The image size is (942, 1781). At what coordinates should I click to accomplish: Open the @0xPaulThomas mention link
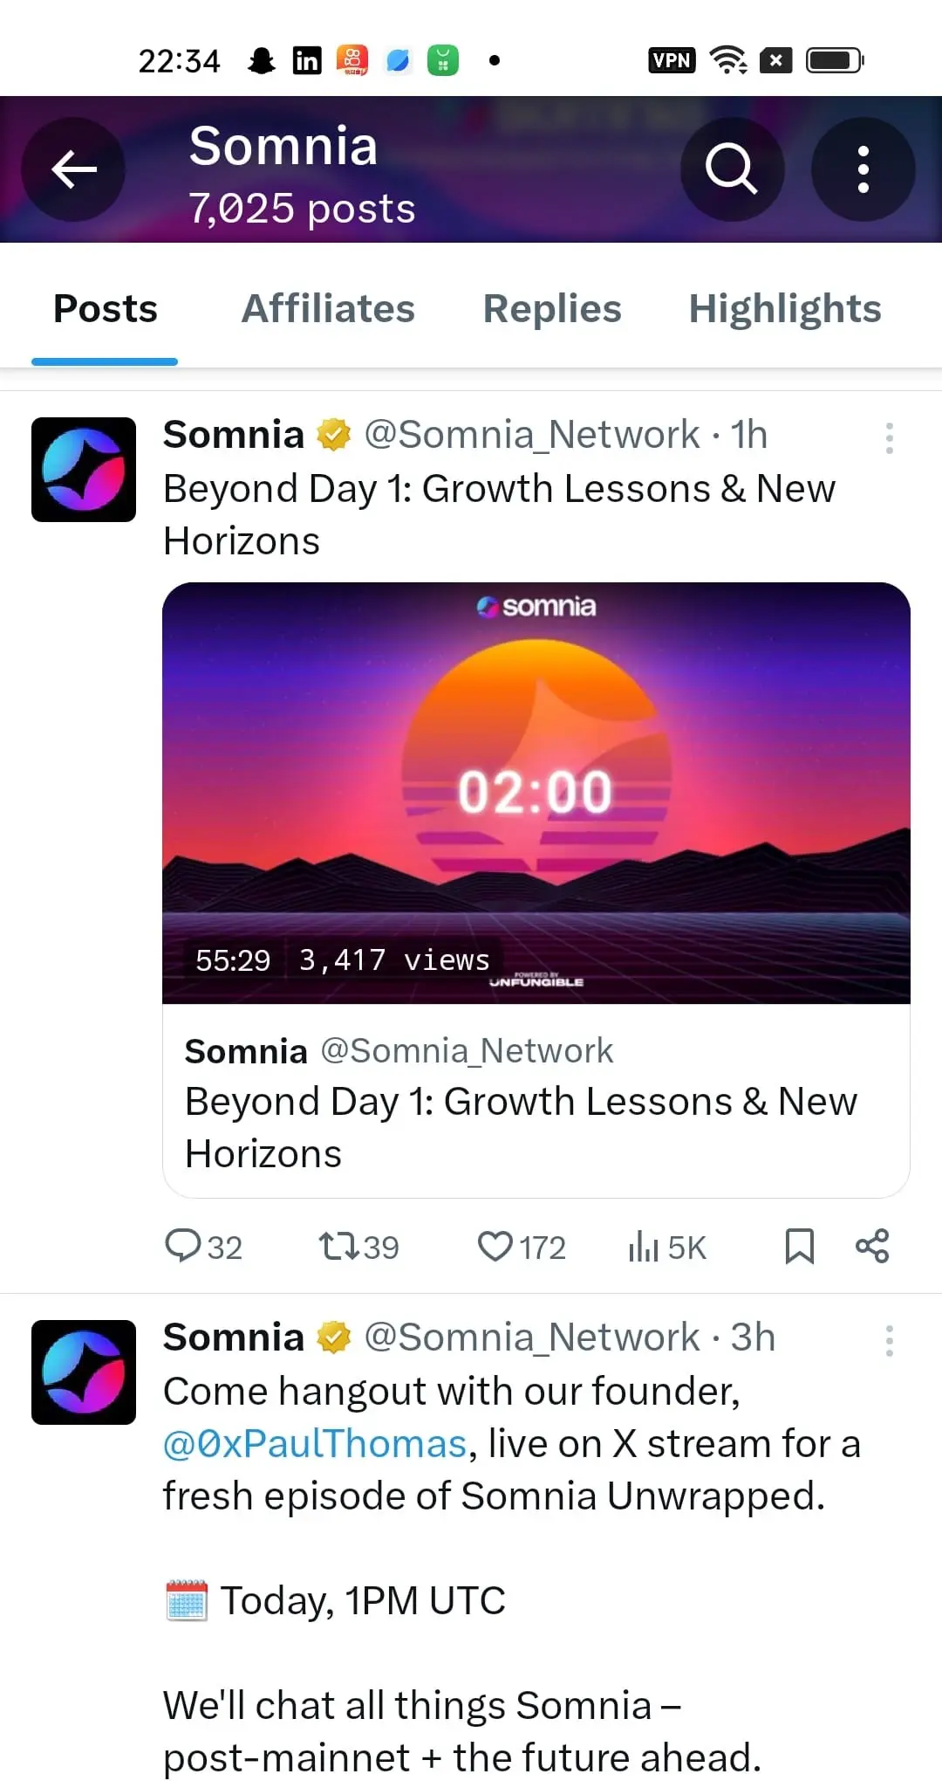tap(315, 1444)
